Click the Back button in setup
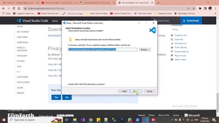 [x=124, y=91]
